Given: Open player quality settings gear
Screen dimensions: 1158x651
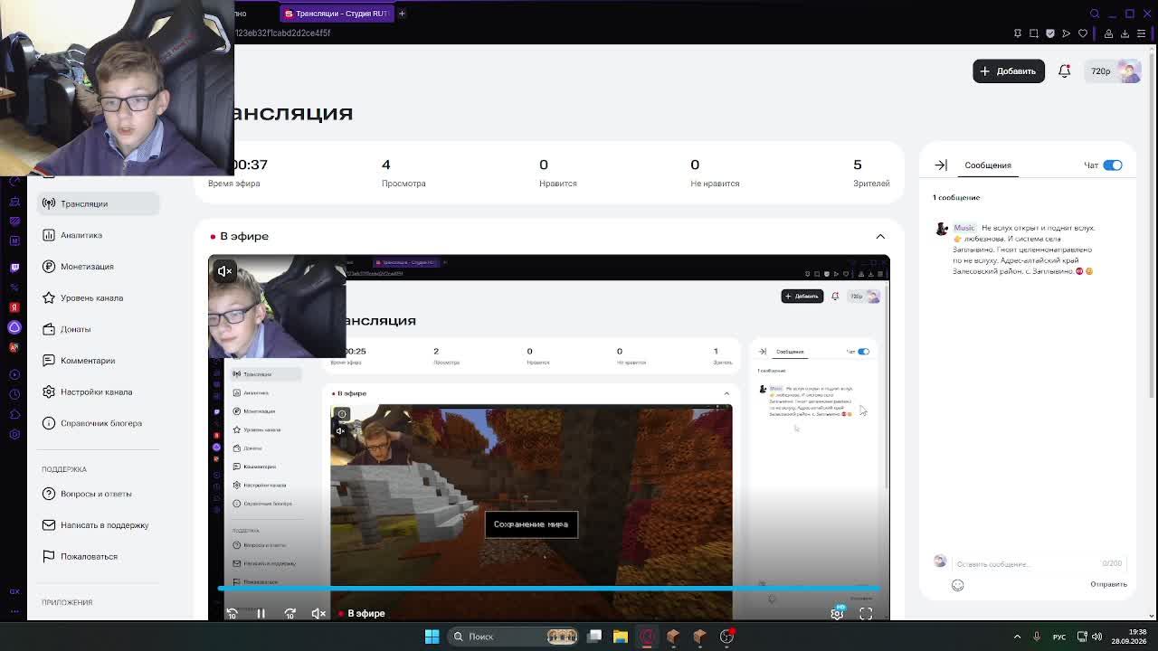Looking at the screenshot, I should (837, 613).
